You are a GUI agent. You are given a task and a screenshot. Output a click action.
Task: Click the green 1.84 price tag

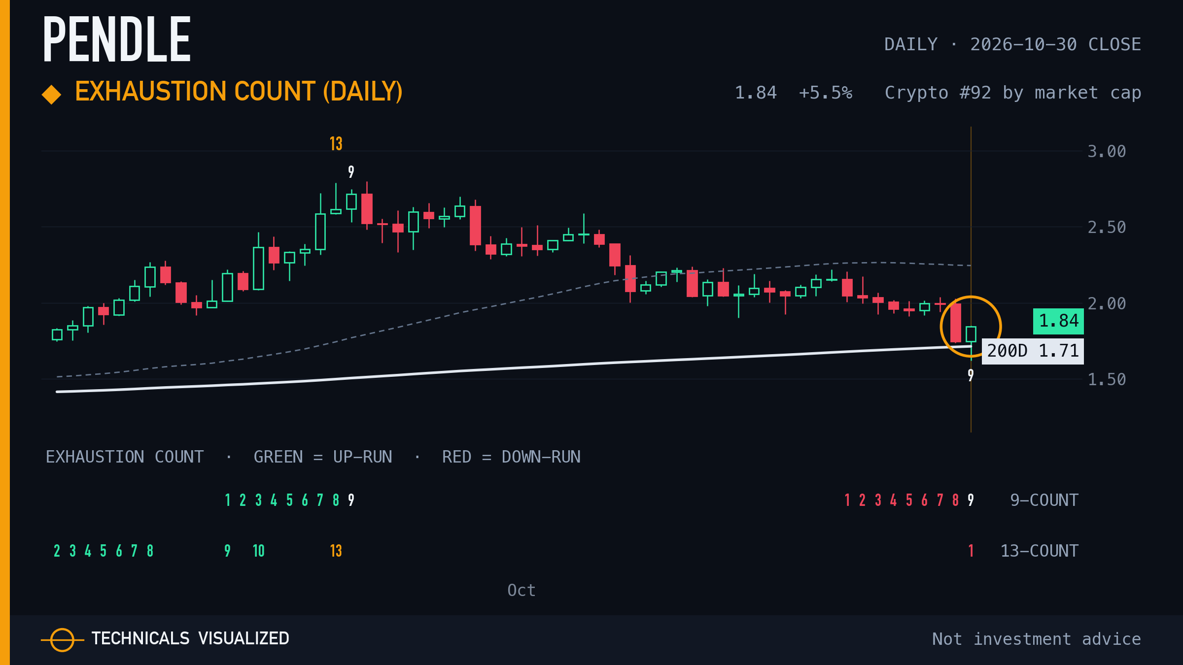1058,321
